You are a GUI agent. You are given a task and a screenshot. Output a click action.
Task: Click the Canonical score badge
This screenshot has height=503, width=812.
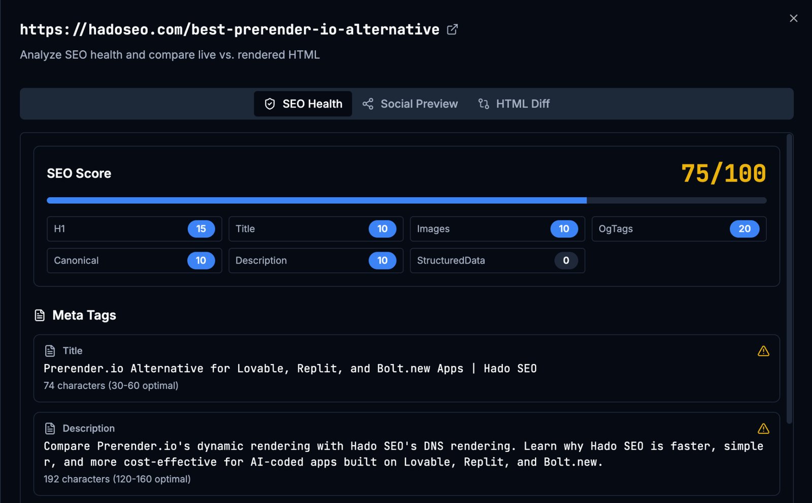(201, 261)
